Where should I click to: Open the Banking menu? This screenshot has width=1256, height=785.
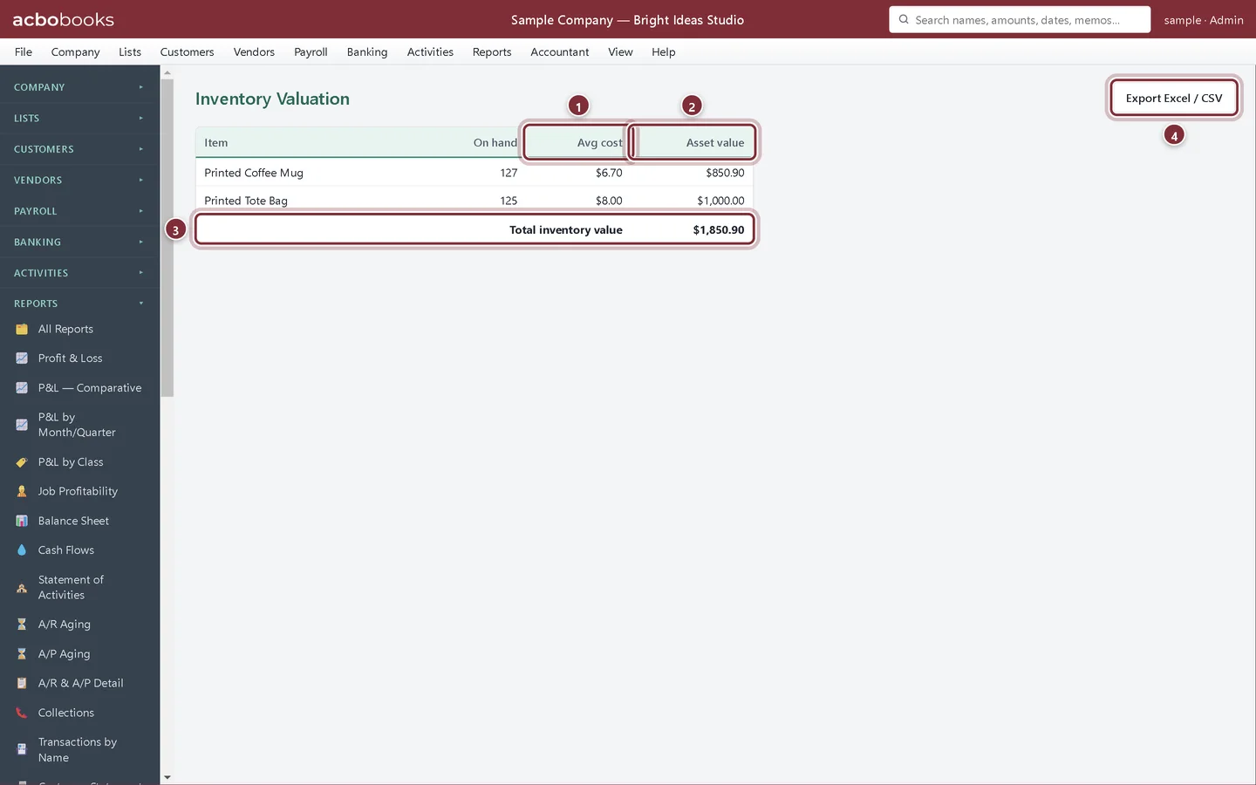[367, 52]
